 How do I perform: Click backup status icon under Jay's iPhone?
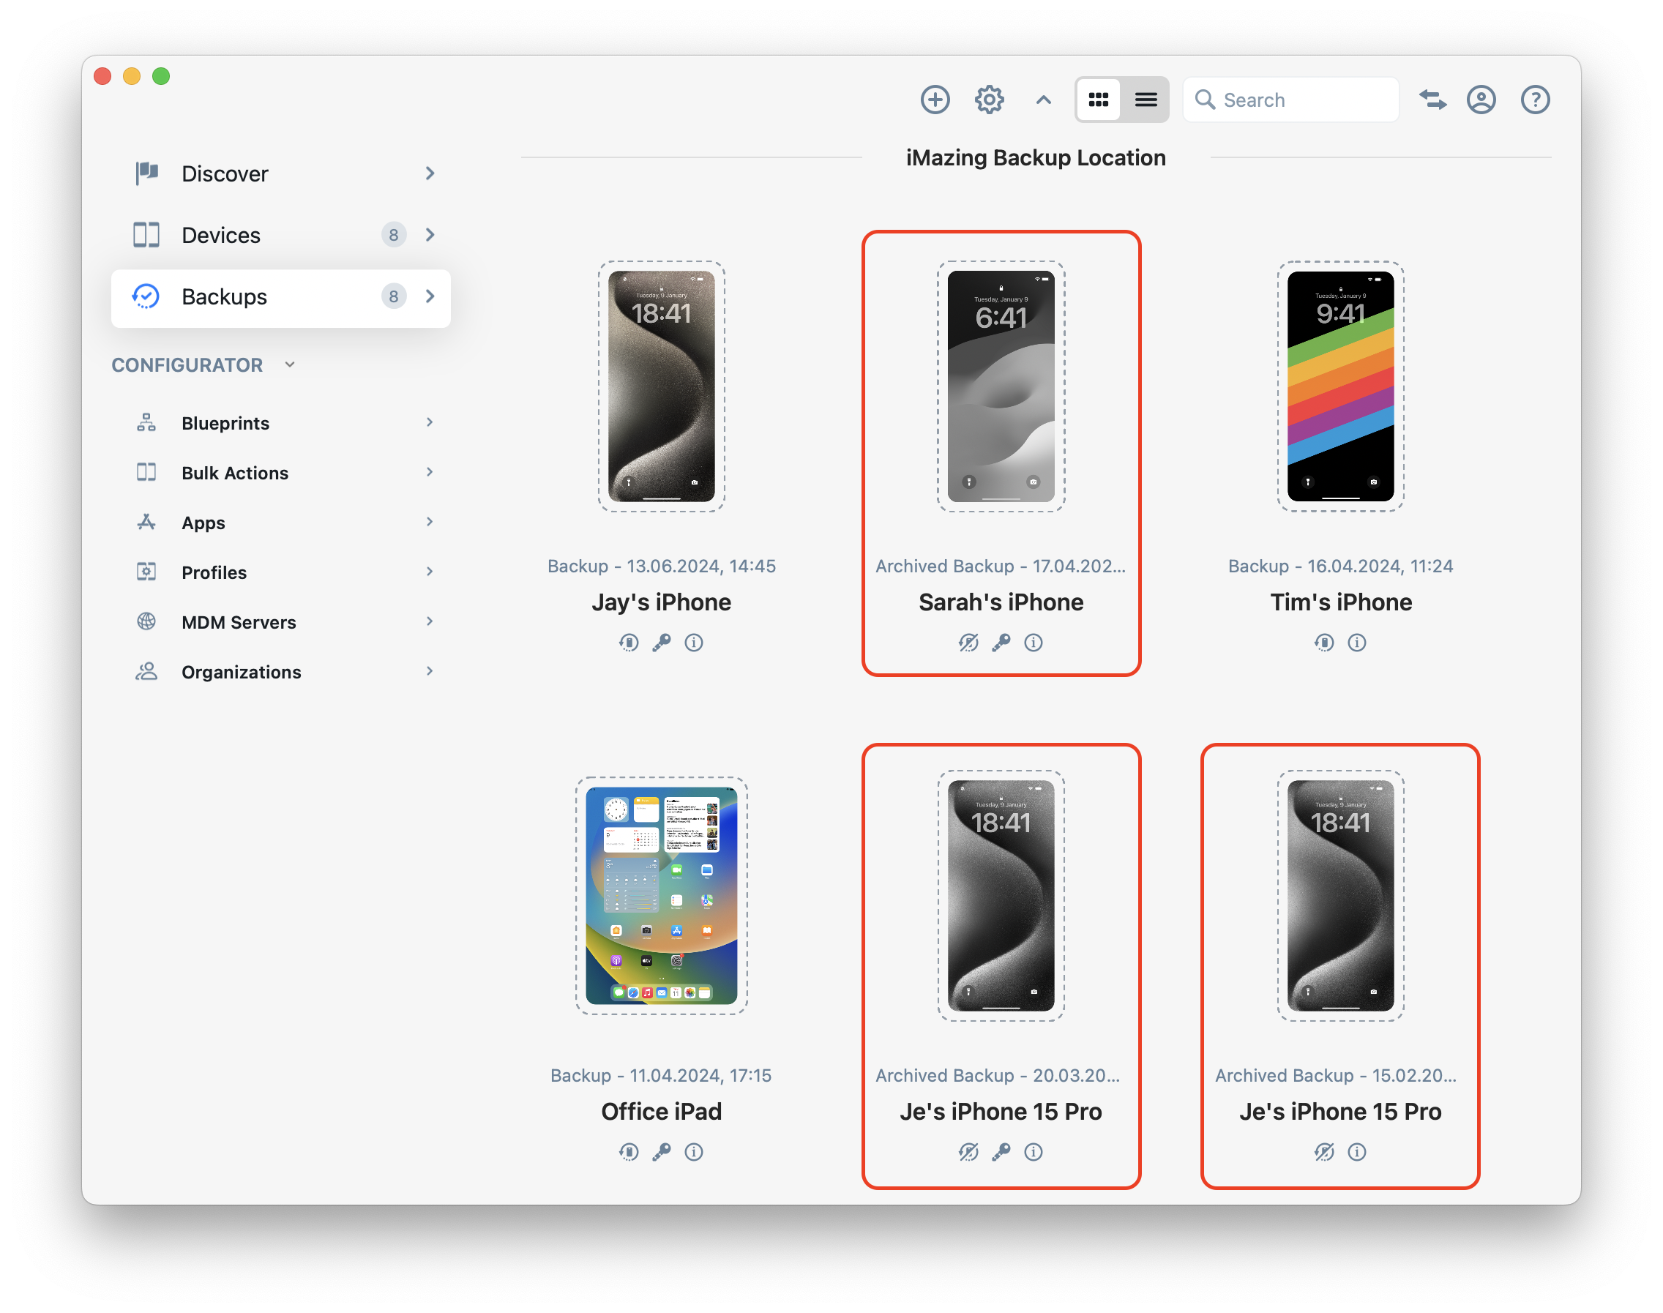pos(629,643)
